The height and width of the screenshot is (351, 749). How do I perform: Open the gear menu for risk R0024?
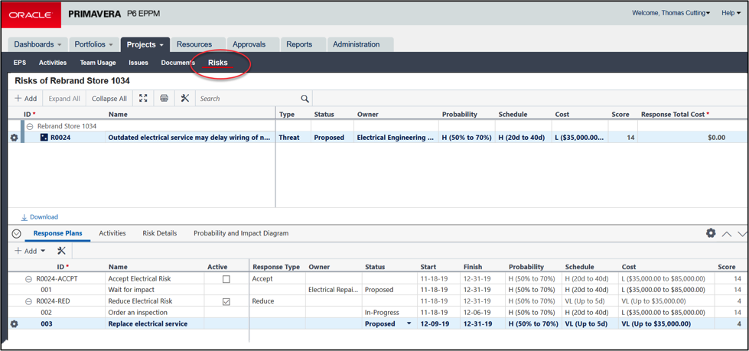click(14, 138)
